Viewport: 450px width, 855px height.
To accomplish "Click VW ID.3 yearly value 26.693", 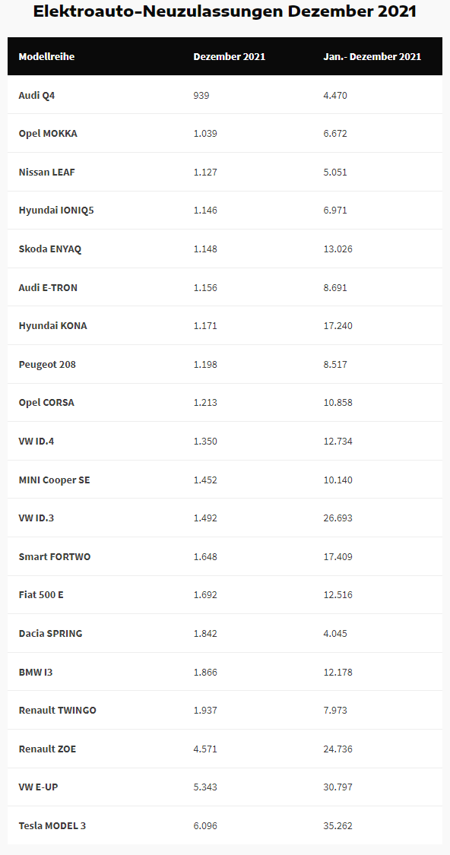I will (x=337, y=518).
